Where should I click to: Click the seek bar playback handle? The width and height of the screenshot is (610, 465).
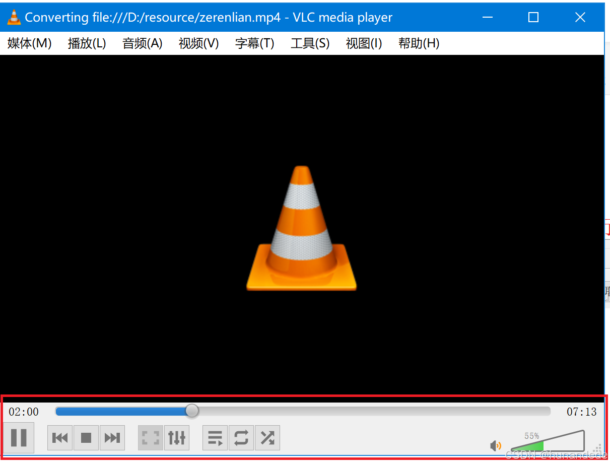tap(192, 411)
